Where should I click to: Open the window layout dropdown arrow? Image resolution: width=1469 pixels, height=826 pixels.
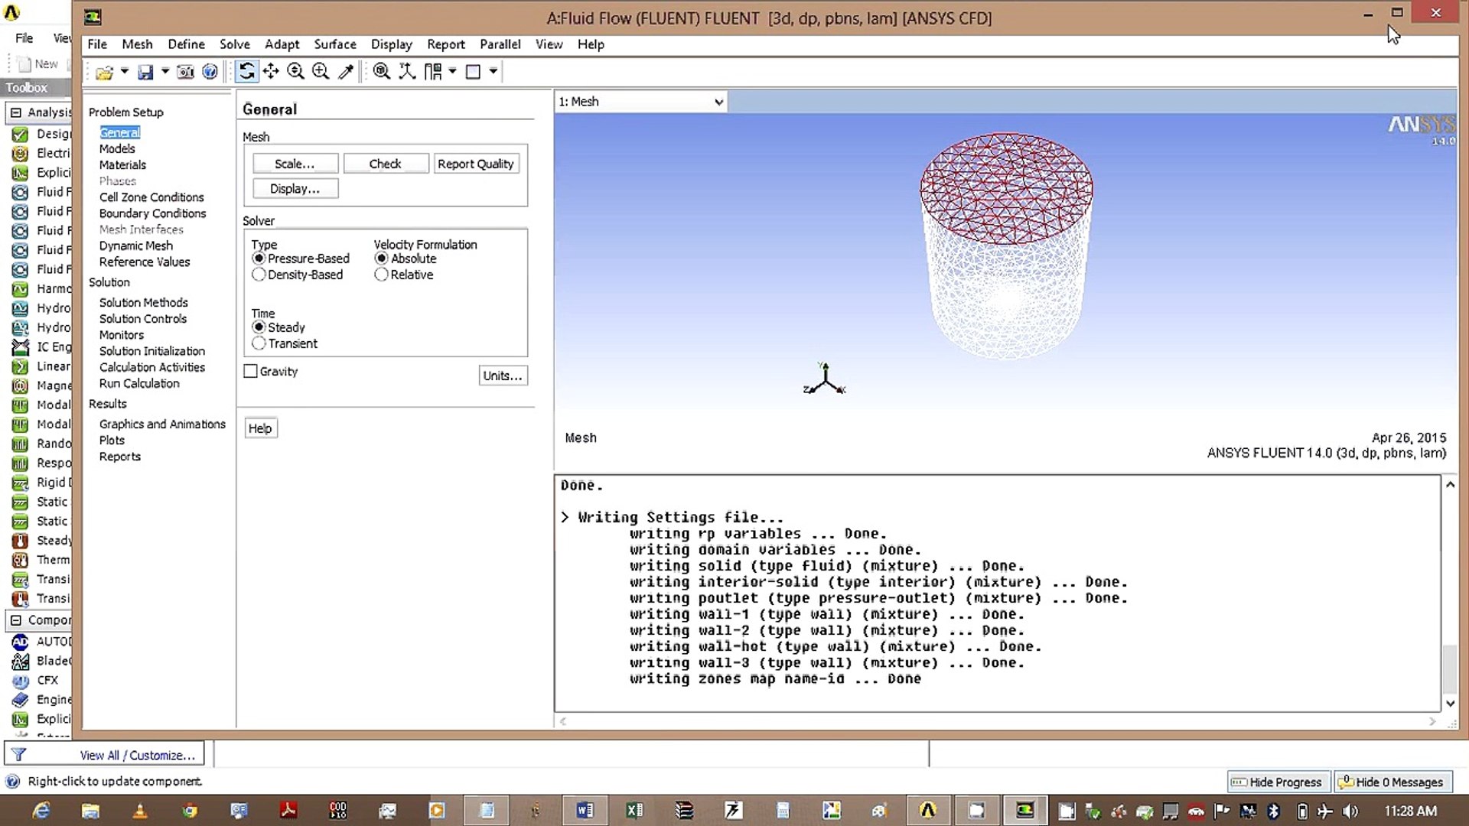[x=493, y=71]
